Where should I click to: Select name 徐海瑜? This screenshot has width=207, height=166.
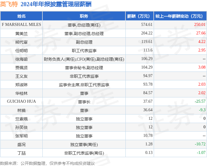pyautogui.click(x=21, y=59)
